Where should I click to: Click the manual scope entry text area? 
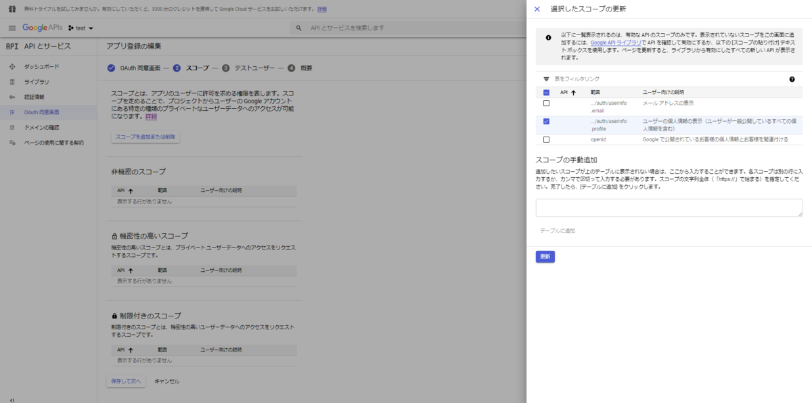669,208
